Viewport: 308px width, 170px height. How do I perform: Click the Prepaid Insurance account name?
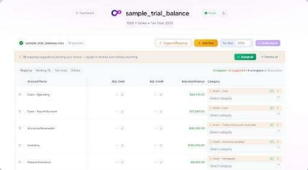click(x=39, y=162)
